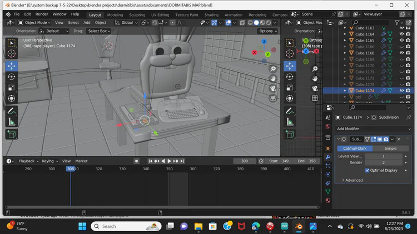Open the File menu
417x234 pixels.
[17, 14]
